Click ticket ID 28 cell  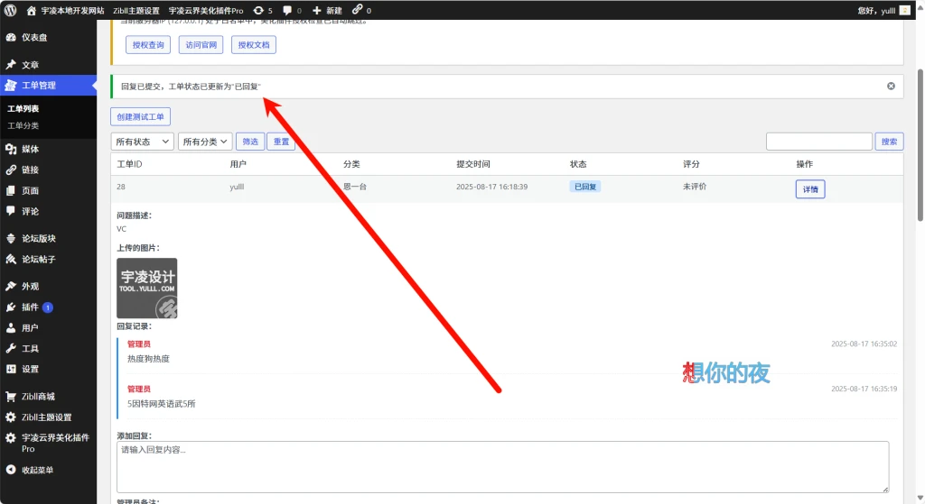point(121,187)
